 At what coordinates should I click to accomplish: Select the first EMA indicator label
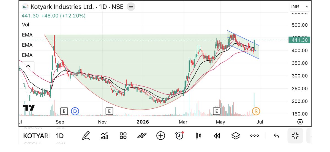(x=27, y=35)
